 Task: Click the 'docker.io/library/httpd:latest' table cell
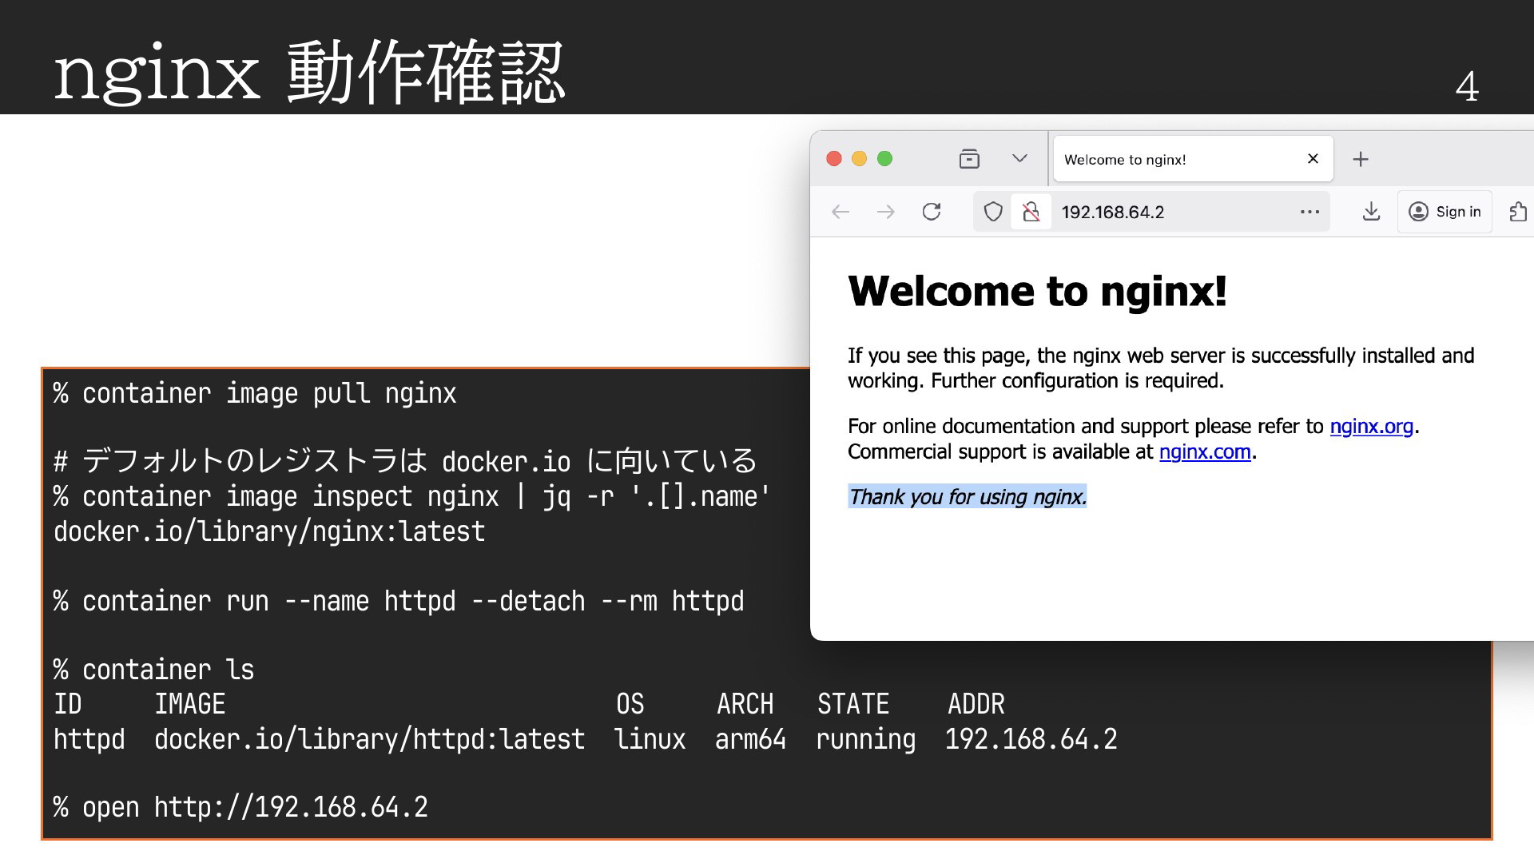369,739
